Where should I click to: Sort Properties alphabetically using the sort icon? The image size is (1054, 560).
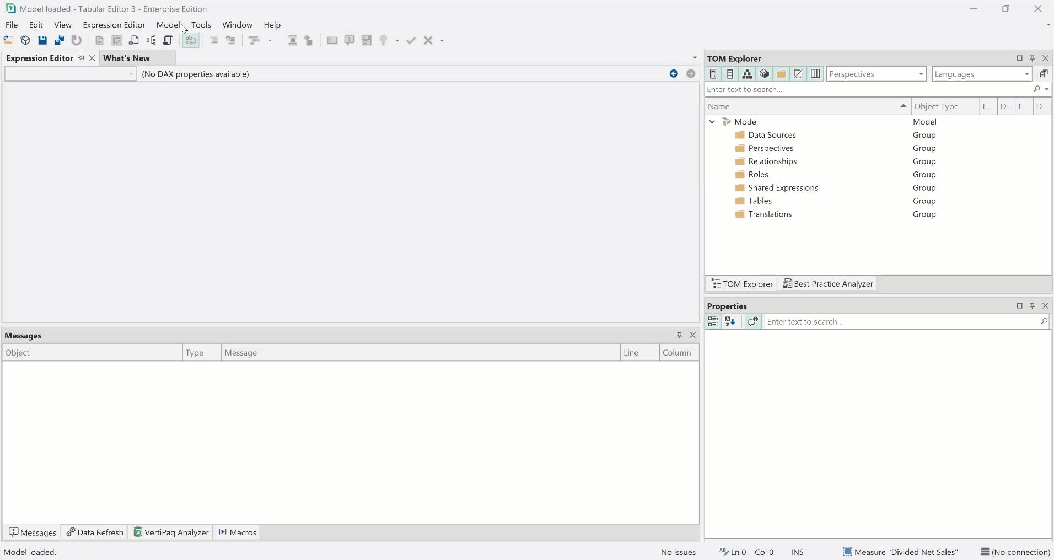pos(732,322)
